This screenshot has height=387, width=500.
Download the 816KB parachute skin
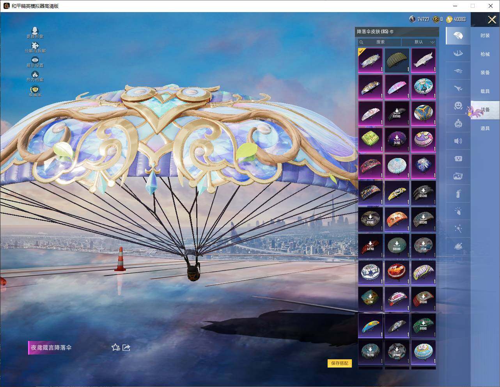[370, 219]
